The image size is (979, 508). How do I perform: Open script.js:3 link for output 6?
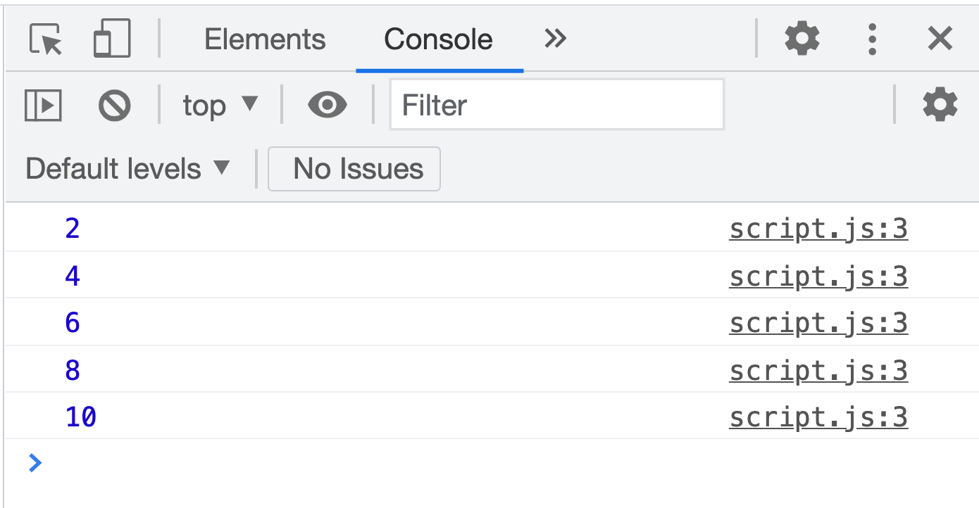coord(818,323)
